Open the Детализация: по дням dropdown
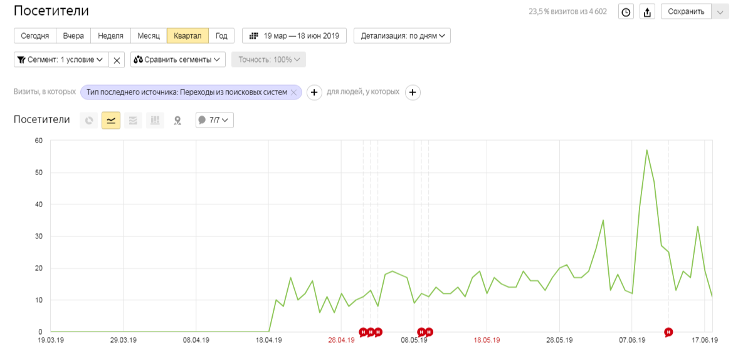Image resolution: width=738 pixels, height=349 pixels. point(402,36)
